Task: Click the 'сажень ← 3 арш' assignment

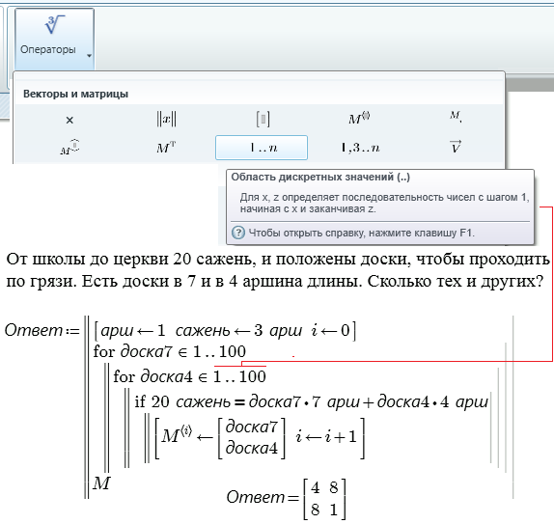Action: click(x=238, y=331)
